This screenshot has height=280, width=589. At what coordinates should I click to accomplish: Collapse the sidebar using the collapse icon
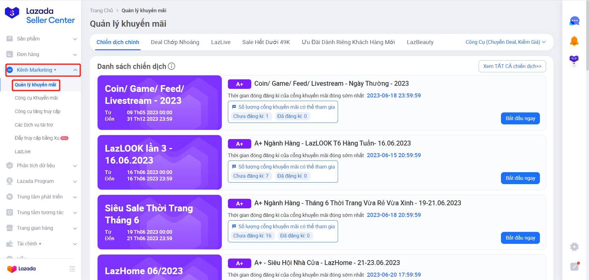(72, 269)
